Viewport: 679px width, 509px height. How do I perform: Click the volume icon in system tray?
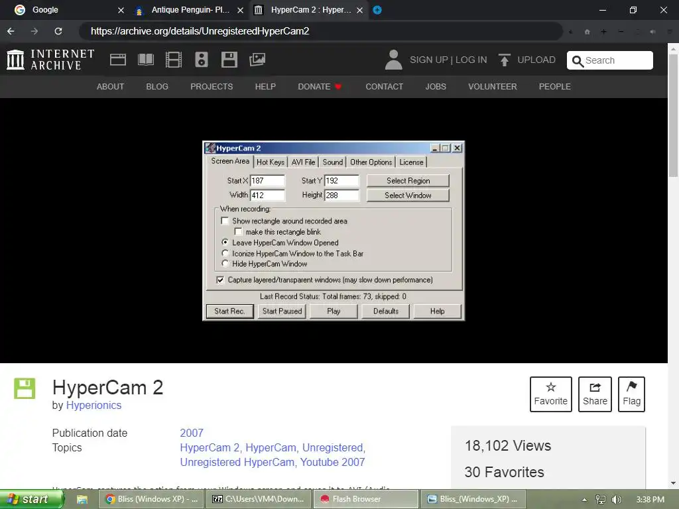point(617,500)
